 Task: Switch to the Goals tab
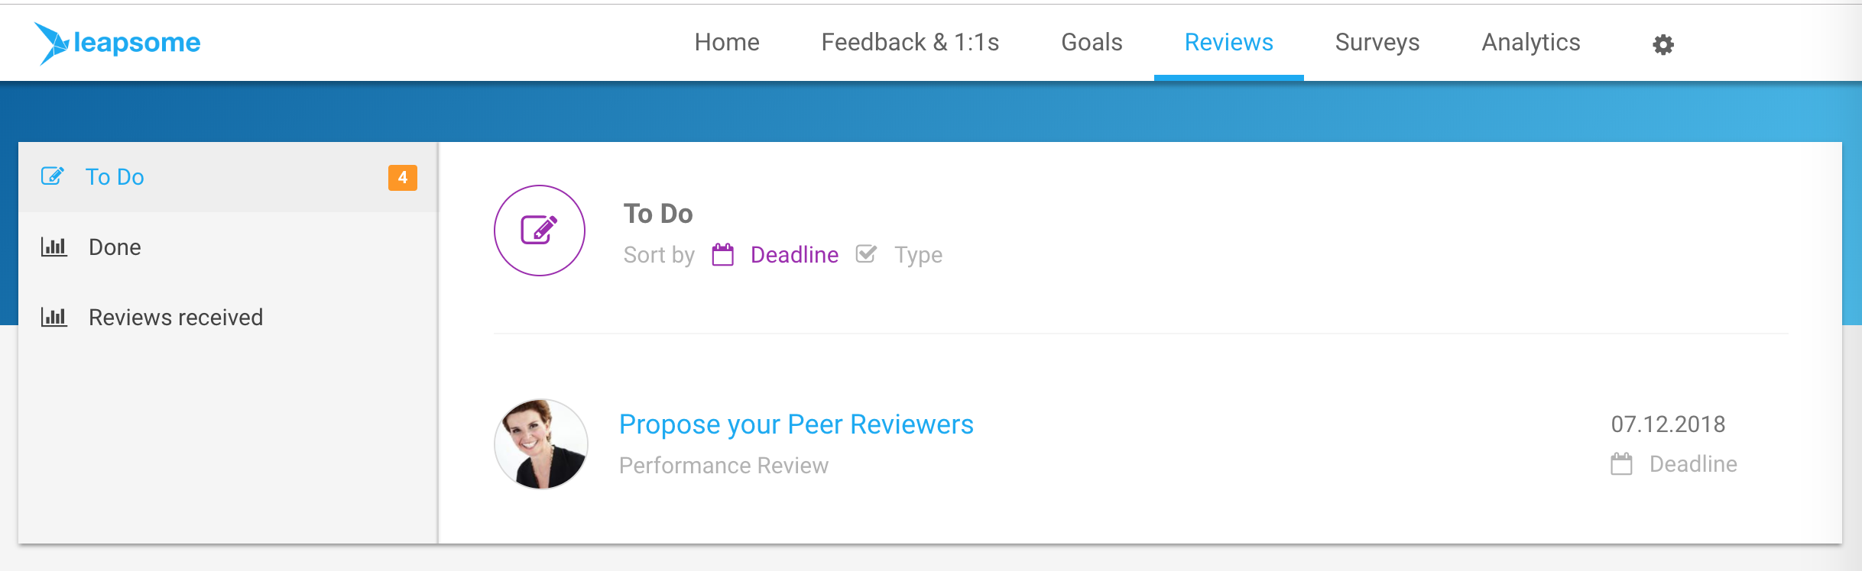pyautogui.click(x=1092, y=43)
